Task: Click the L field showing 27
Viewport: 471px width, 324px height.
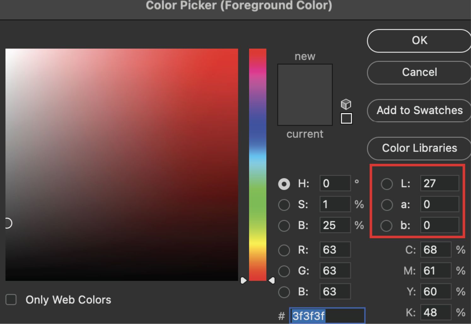Action: 439,183
